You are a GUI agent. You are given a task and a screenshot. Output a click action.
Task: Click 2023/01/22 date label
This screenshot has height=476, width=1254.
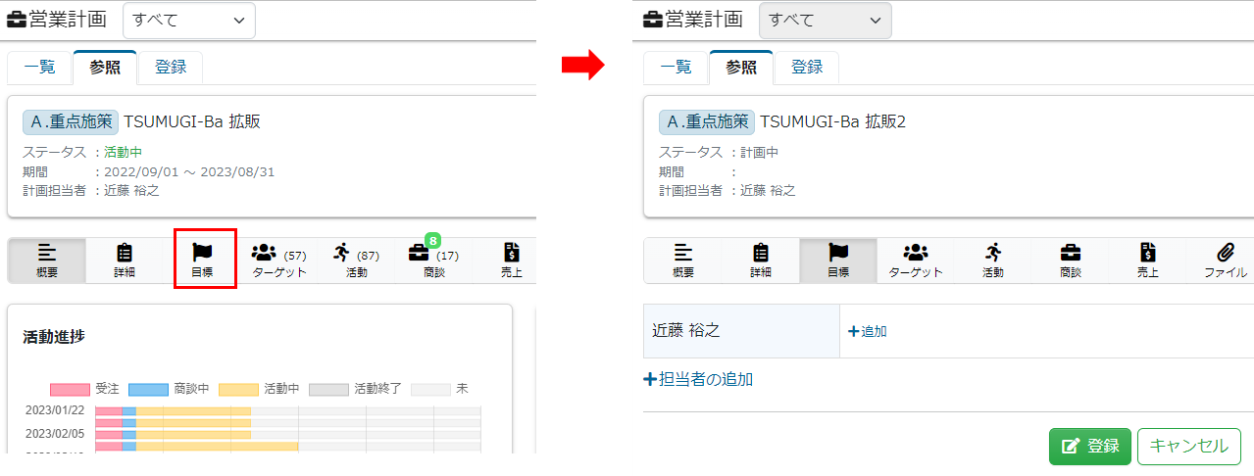pos(56,411)
